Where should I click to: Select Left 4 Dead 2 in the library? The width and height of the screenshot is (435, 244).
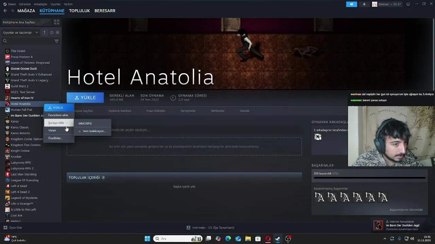click(20, 192)
